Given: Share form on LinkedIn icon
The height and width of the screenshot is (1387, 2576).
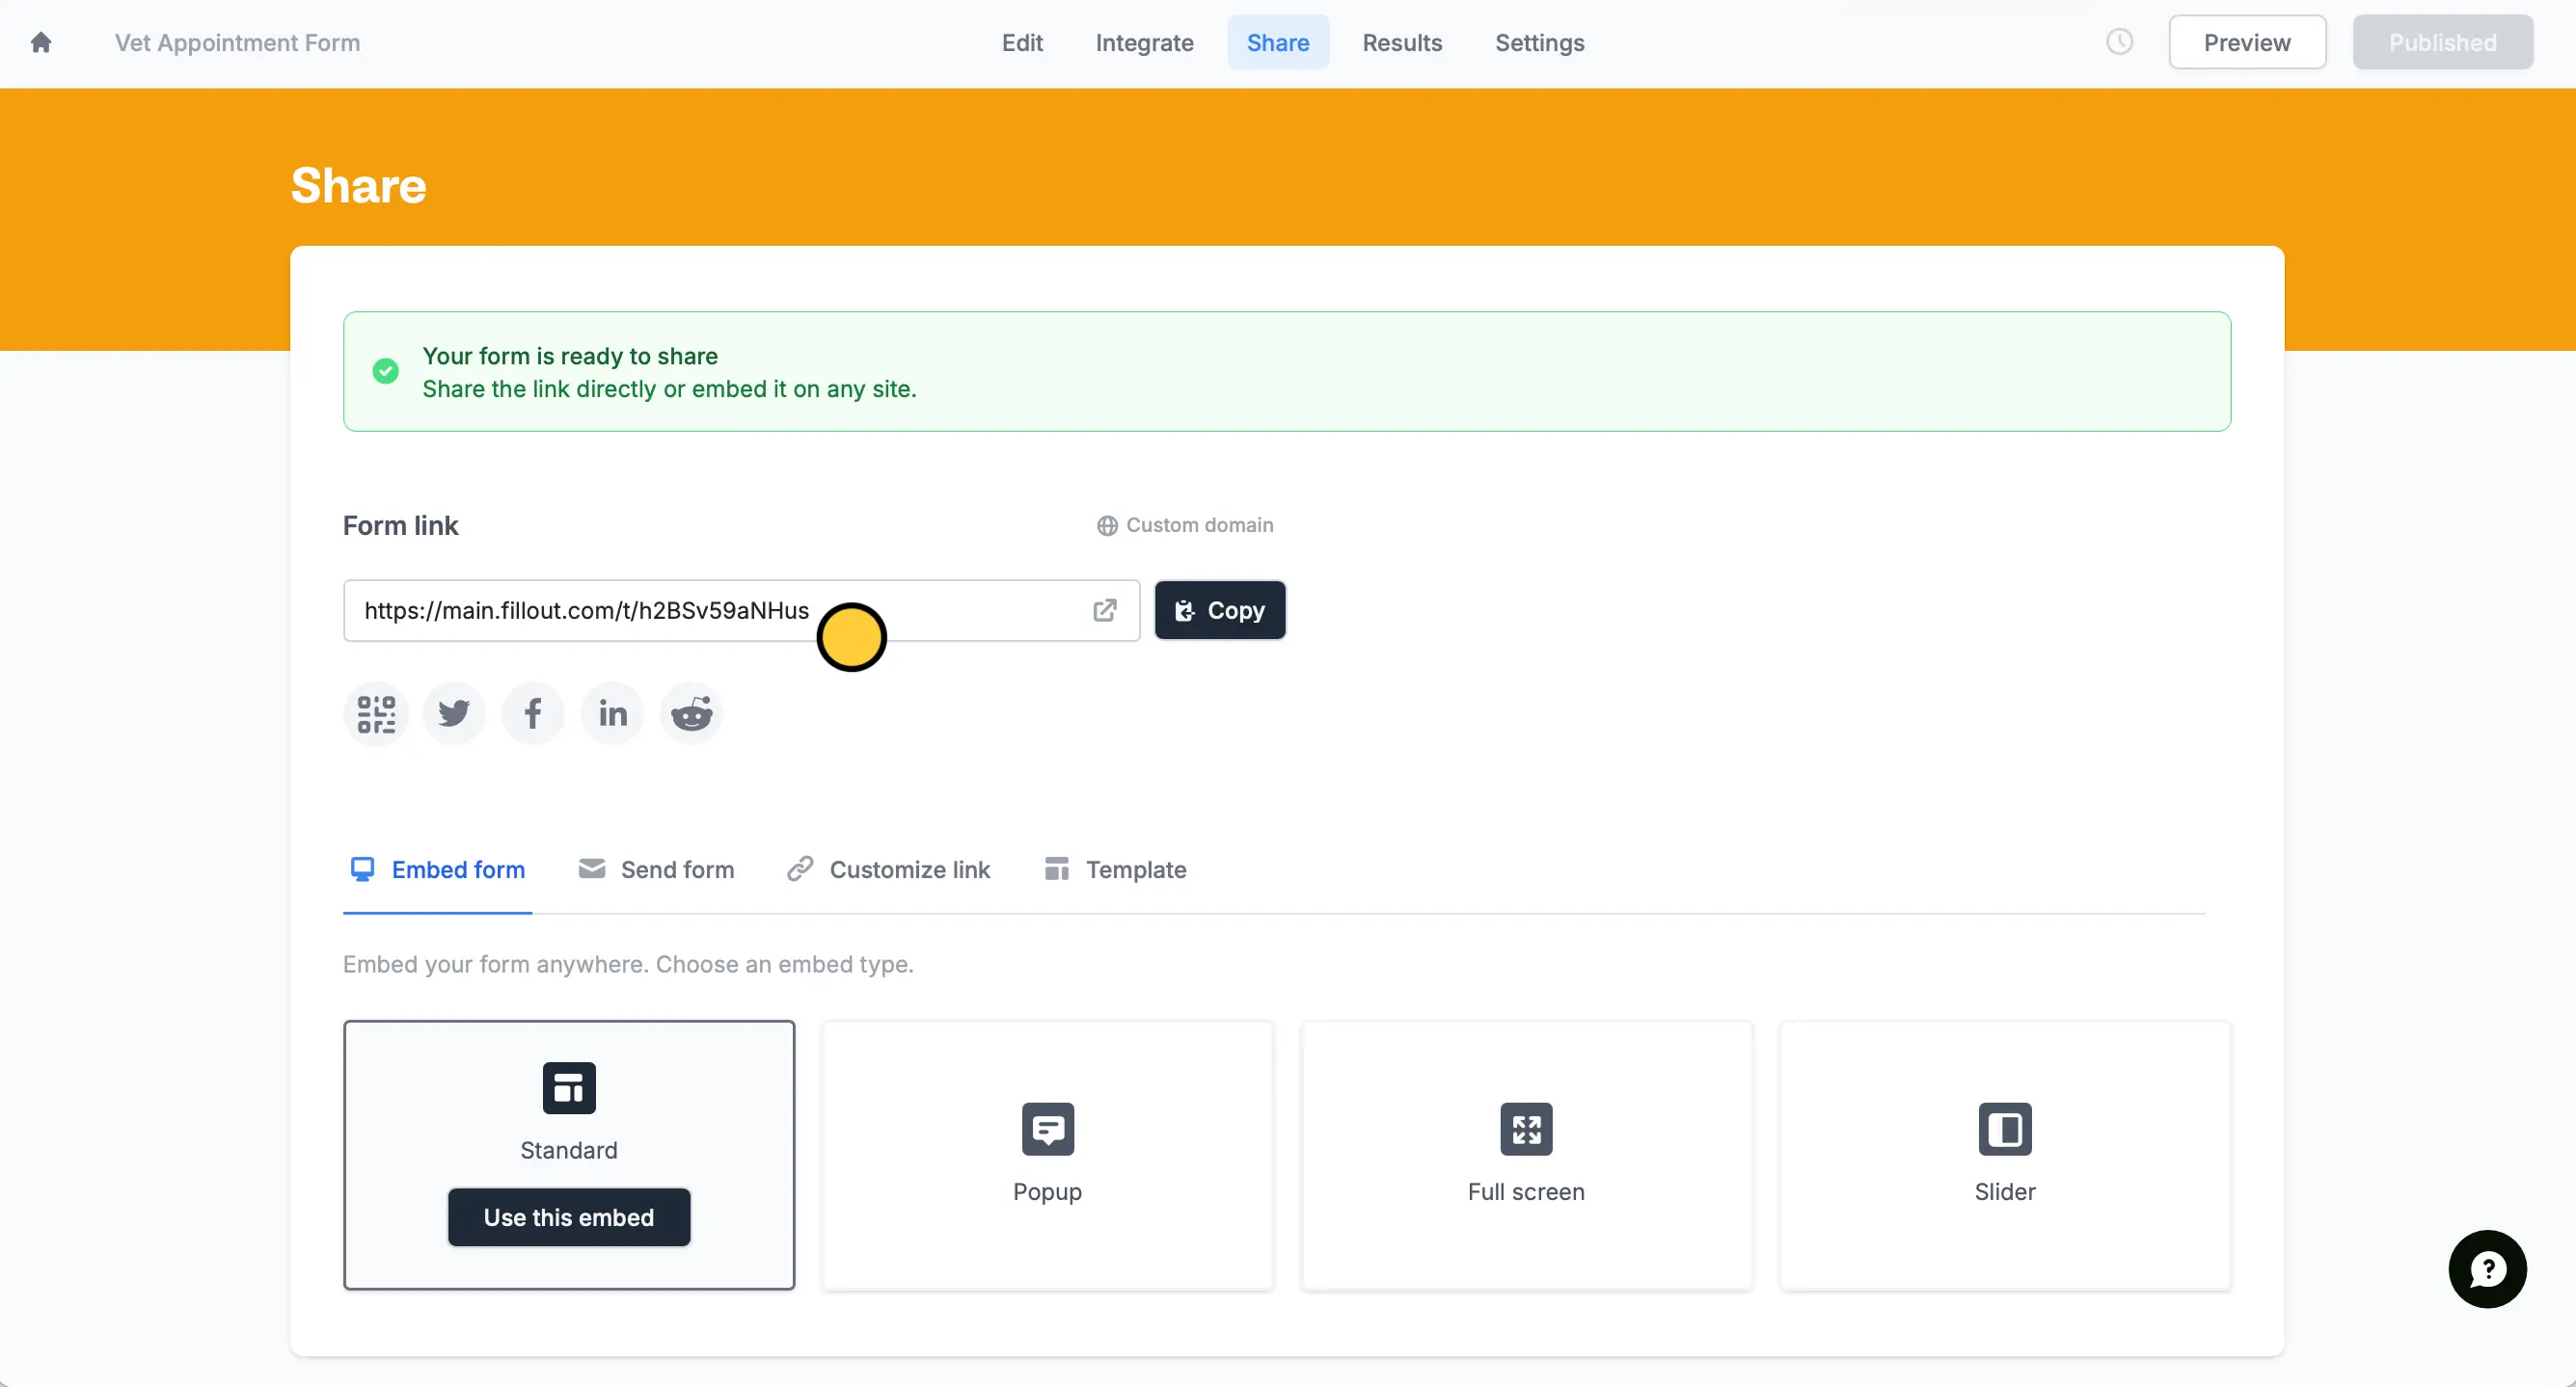Looking at the screenshot, I should click(612, 713).
